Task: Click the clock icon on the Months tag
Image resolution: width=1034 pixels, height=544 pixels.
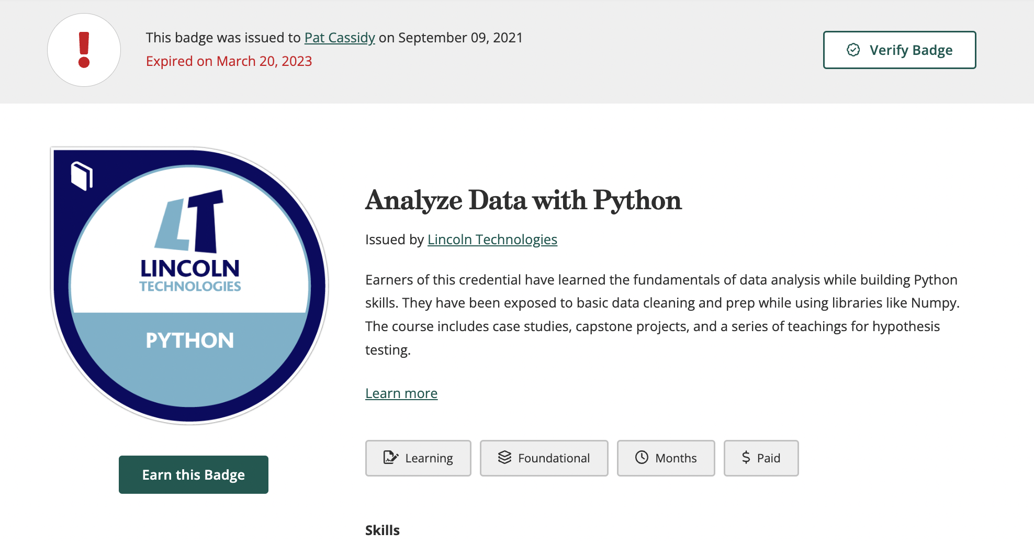Action: point(642,458)
